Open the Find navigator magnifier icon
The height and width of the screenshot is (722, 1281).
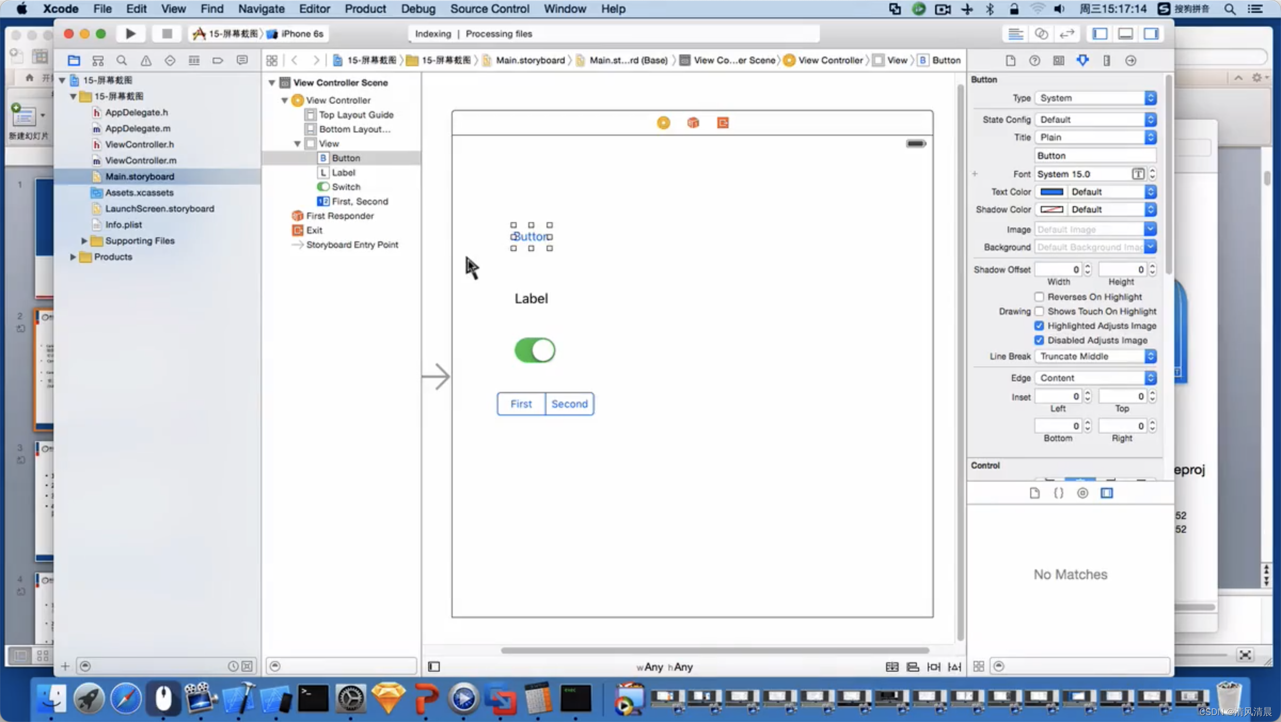(x=122, y=60)
